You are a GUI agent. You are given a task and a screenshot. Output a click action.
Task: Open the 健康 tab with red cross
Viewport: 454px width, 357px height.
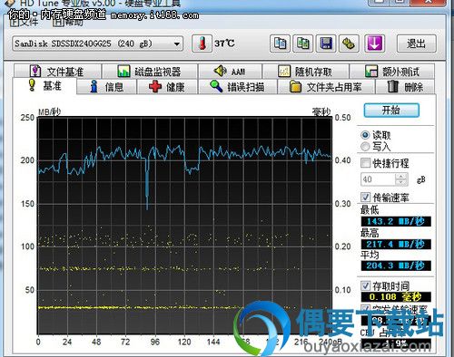(x=167, y=87)
